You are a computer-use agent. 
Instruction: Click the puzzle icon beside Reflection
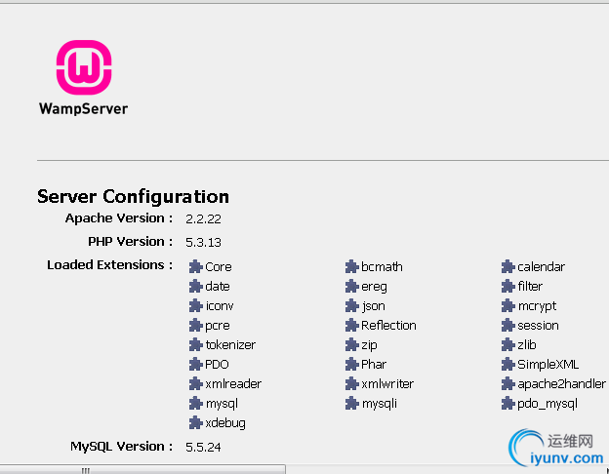click(352, 326)
